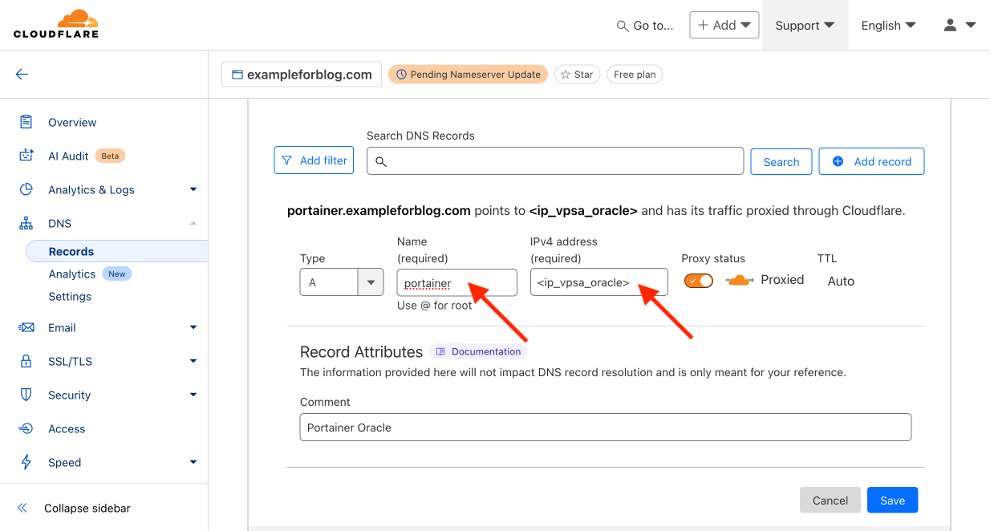The width and height of the screenshot is (990, 531).
Task: Save the DNS record
Action: click(x=892, y=501)
